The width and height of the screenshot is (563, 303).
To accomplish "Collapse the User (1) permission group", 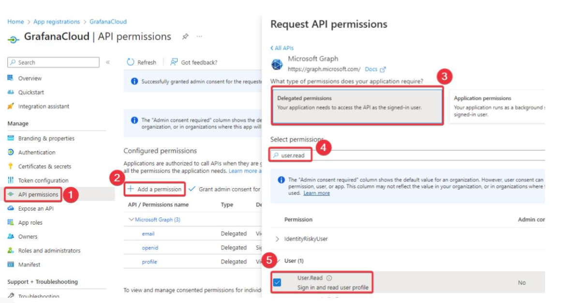I will tap(278, 261).
